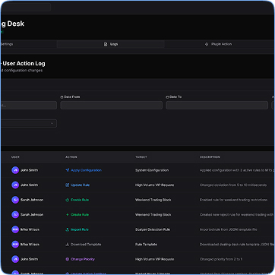Click the plus icon next to Create Rule
This screenshot has height=275, width=275.
pos(68,215)
